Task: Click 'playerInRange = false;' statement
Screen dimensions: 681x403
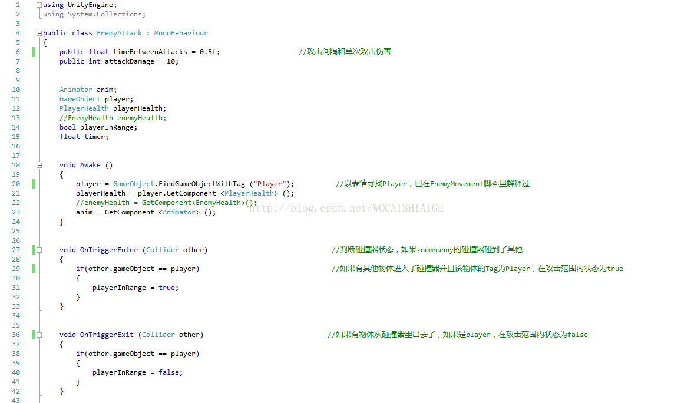Action: [138, 372]
